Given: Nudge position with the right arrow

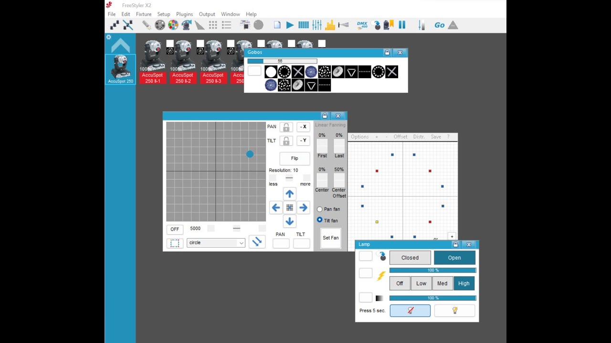Looking at the screenshot, I should tap(303, 208).
